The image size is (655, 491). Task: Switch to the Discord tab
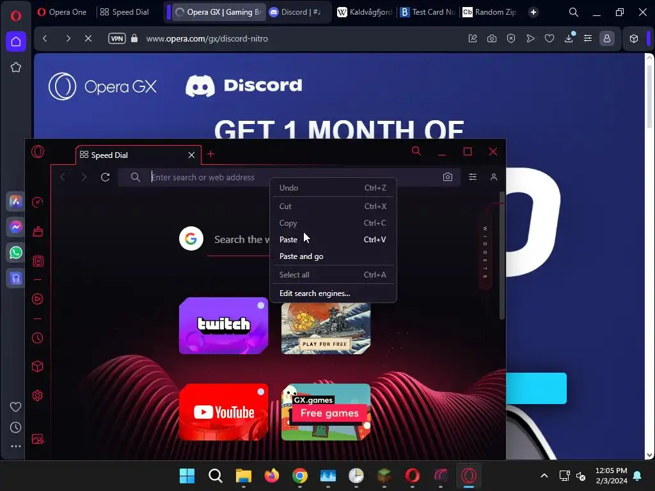click(x=296, y=12)
